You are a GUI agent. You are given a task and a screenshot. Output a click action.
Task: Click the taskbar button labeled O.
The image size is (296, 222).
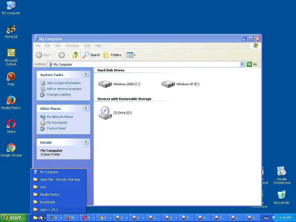[203, 218]
